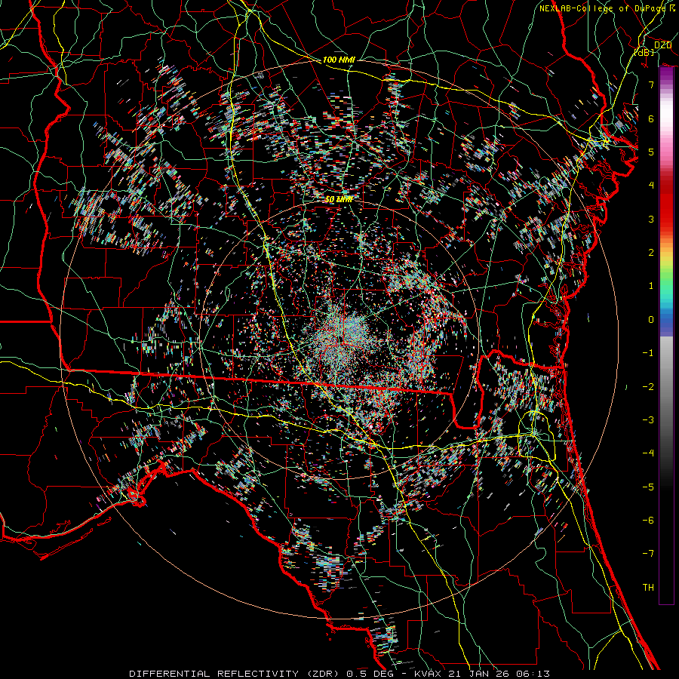Viewport: 679px width, 679px height.
Task: Click the -3 value on the color scale
Action: click(648, 420)
